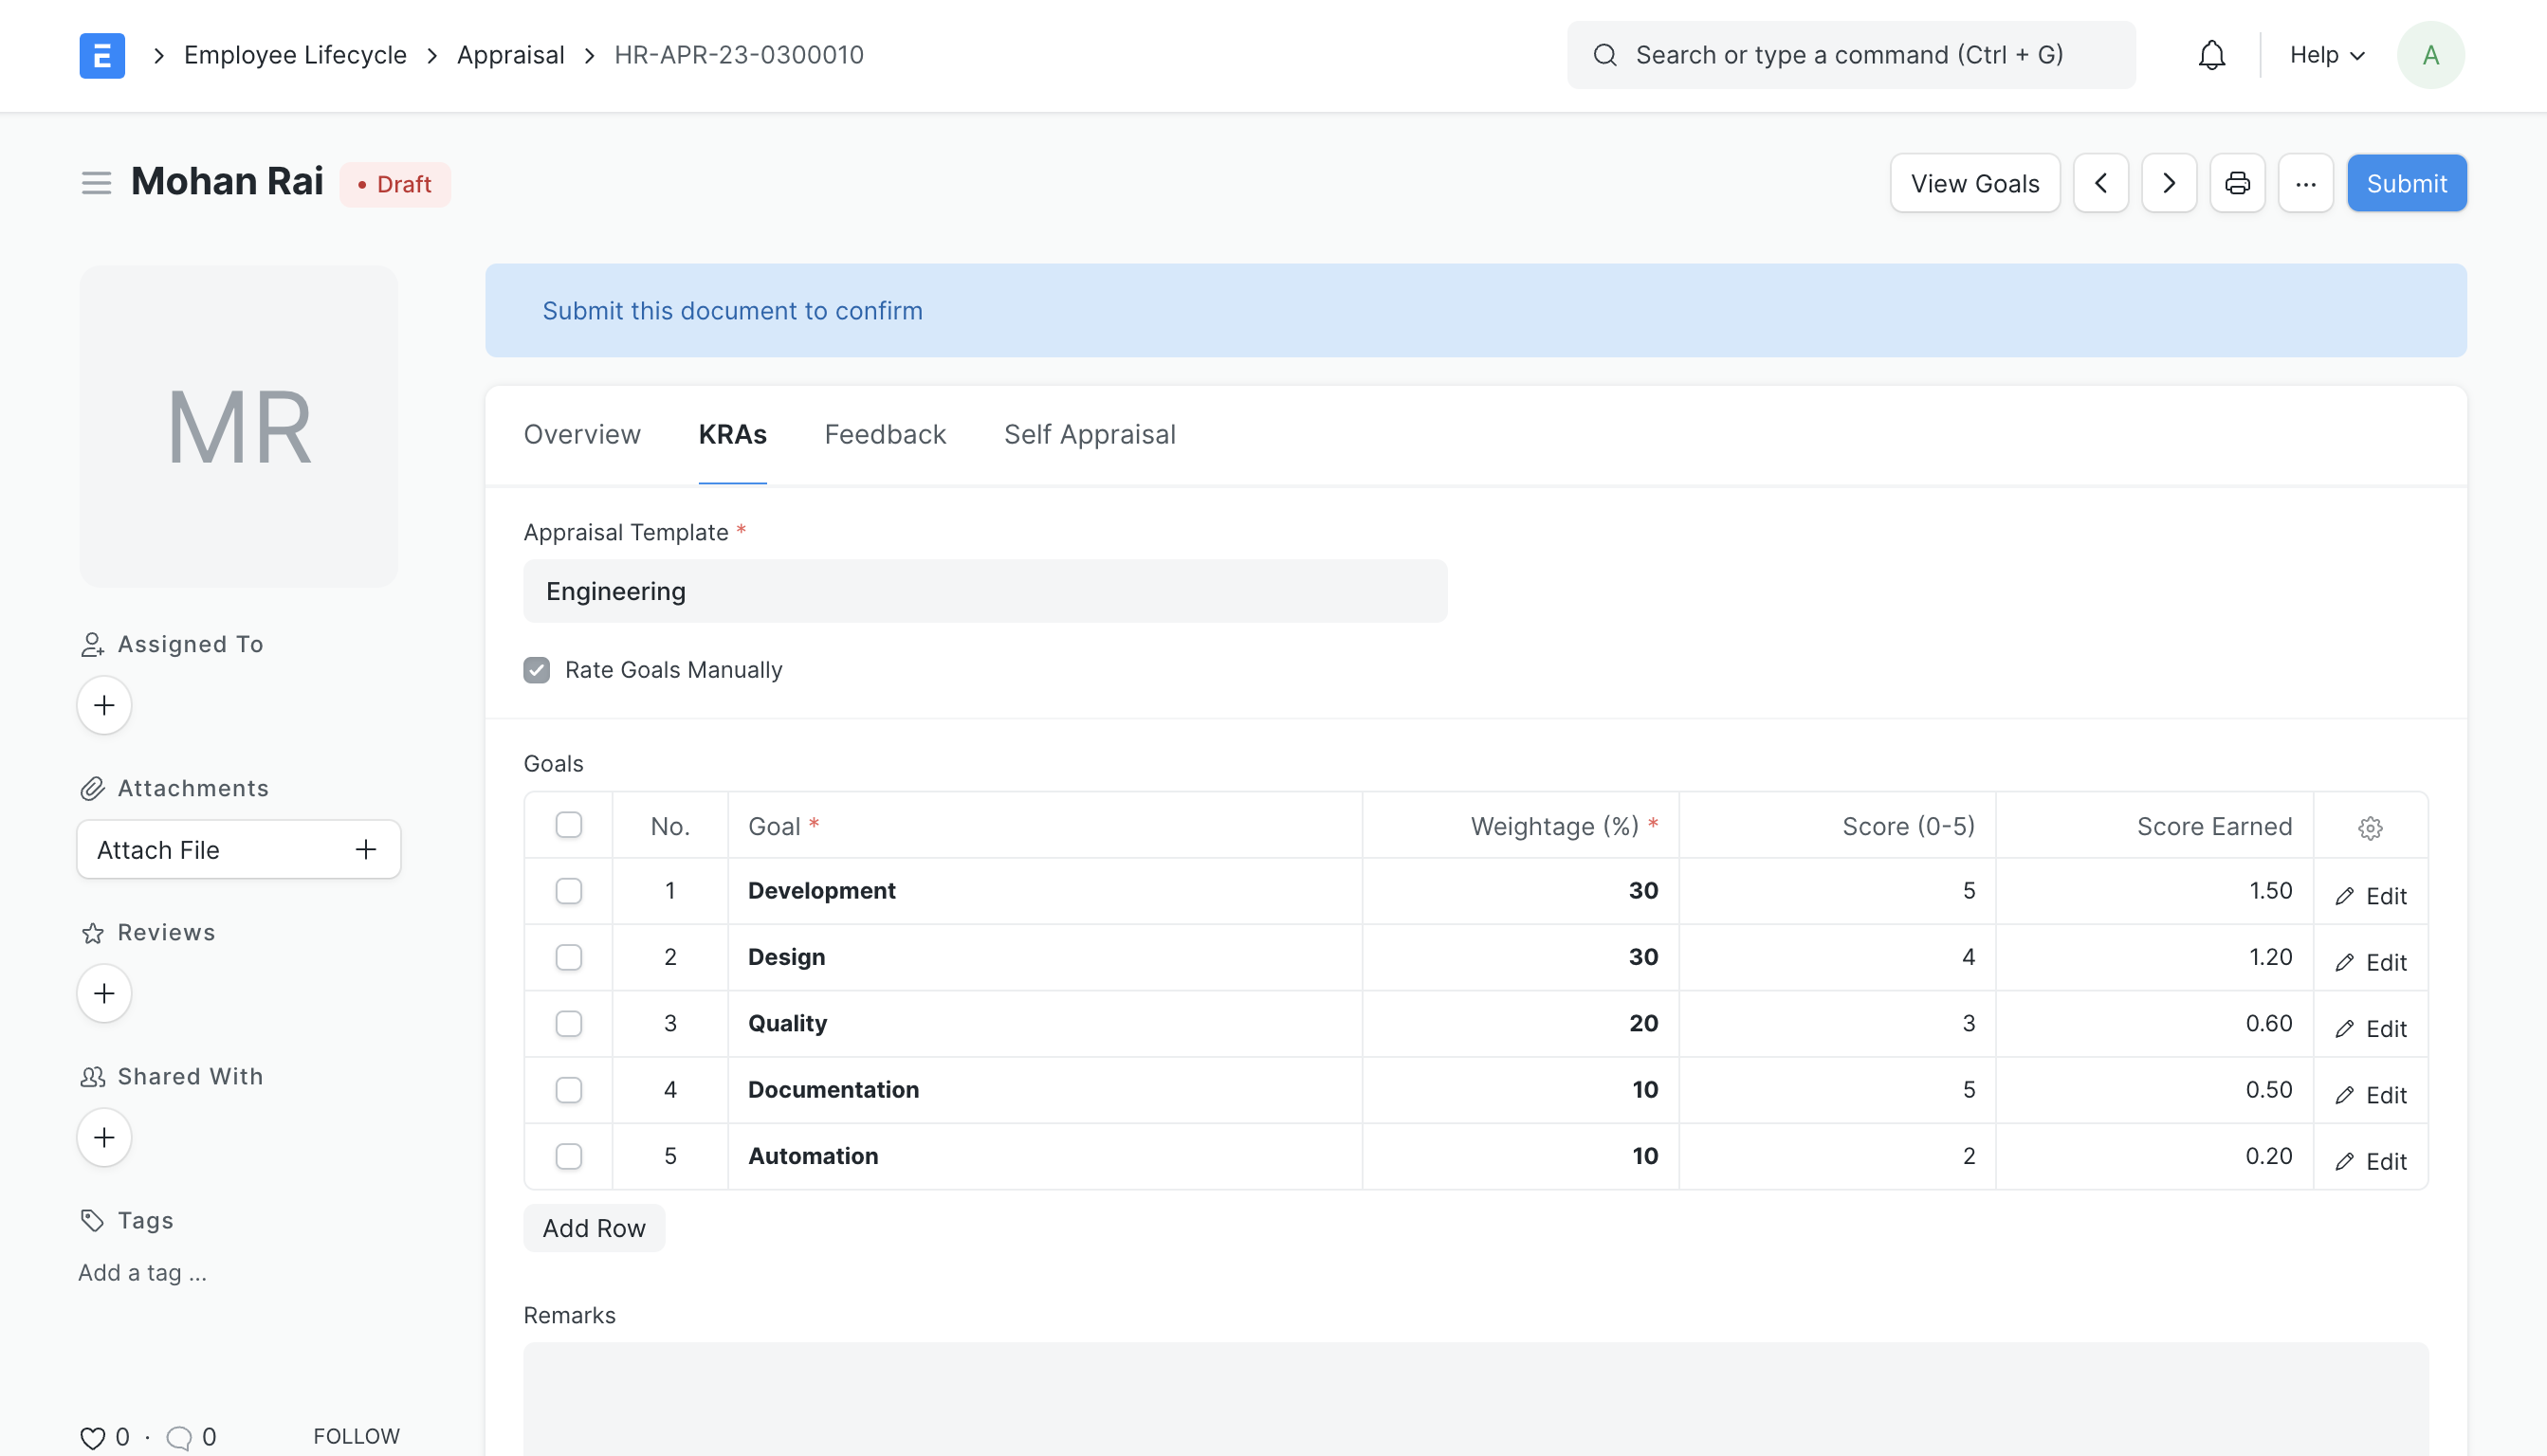The width and height of the screenshot is (2547, 1456).
Task: Open the Help dropdown menu
Action: [x=2326, y=55]
